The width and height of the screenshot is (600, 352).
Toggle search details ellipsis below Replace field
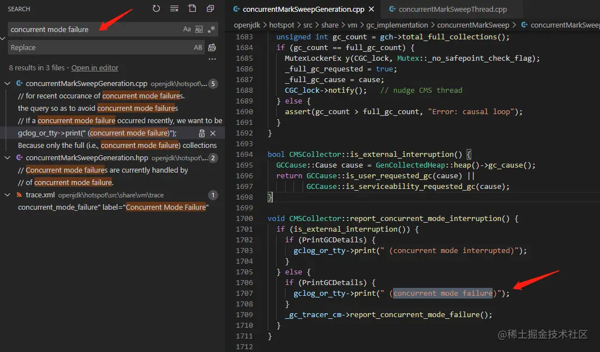click(212, 59)
